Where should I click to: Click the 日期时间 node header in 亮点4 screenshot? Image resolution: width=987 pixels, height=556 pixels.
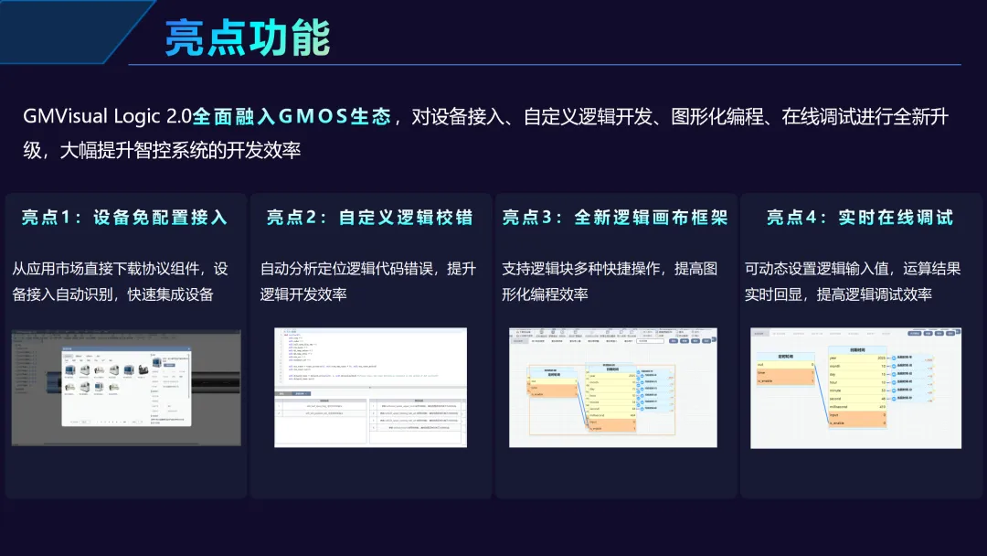coord(857,349)
